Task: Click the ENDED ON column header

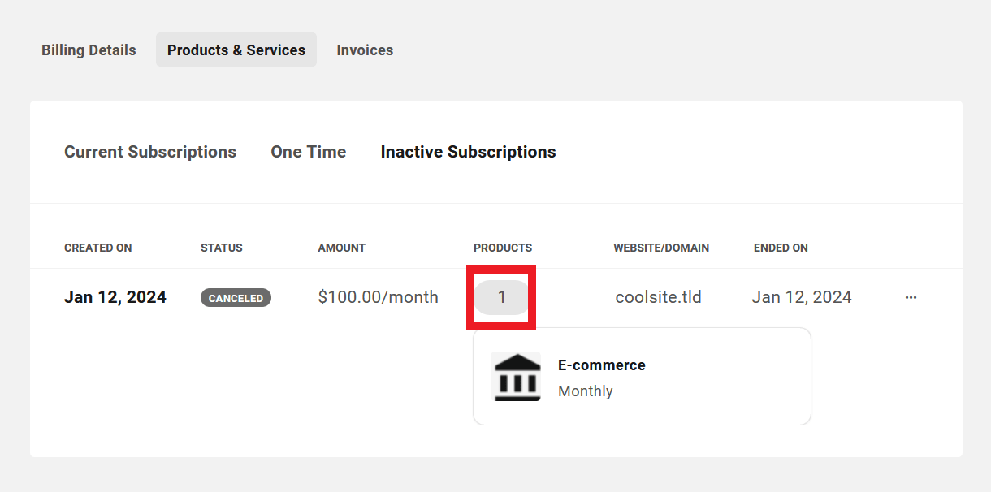Action: (780, 248)
